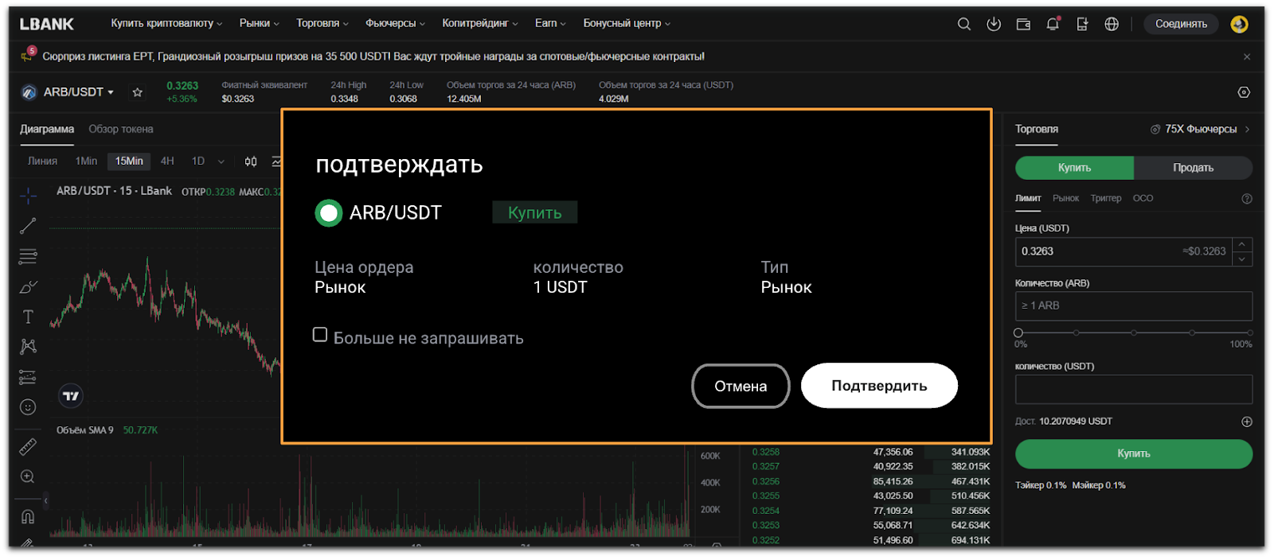Screen dimensions: 1274x560
Task: Click the quantity percentage slider handle
Action: pyautogui.click(x=1018, y=332)
